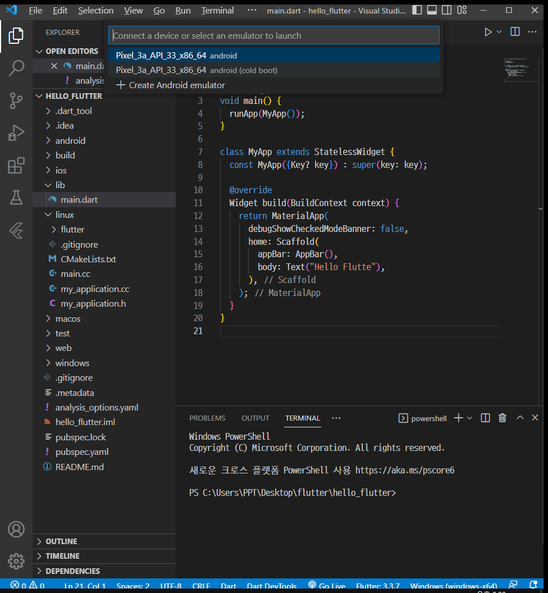548x593 pixels.
Task: Click Flutter: 3.3.7 version status
Action: 377,586
